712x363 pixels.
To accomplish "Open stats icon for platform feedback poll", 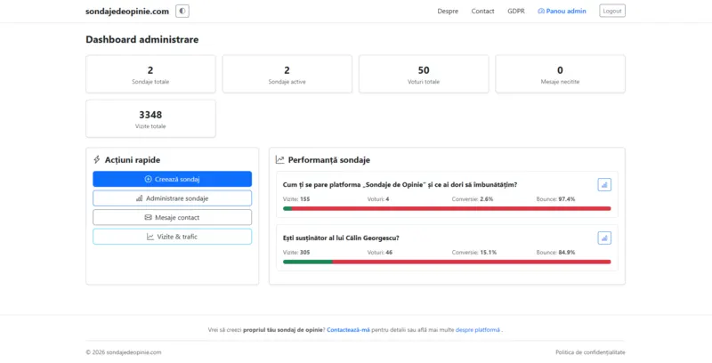I will point(604,185).
